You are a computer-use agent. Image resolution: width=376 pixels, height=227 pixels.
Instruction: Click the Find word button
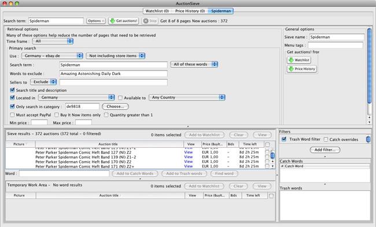point(224,174)
